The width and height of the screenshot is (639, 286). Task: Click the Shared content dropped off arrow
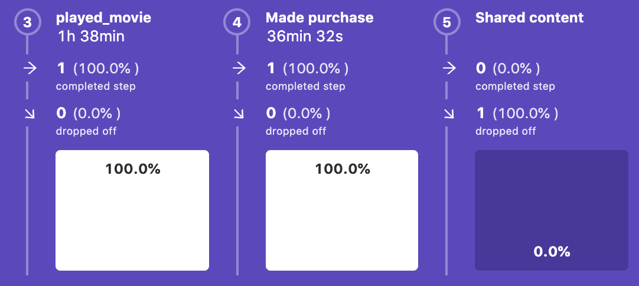448,113
